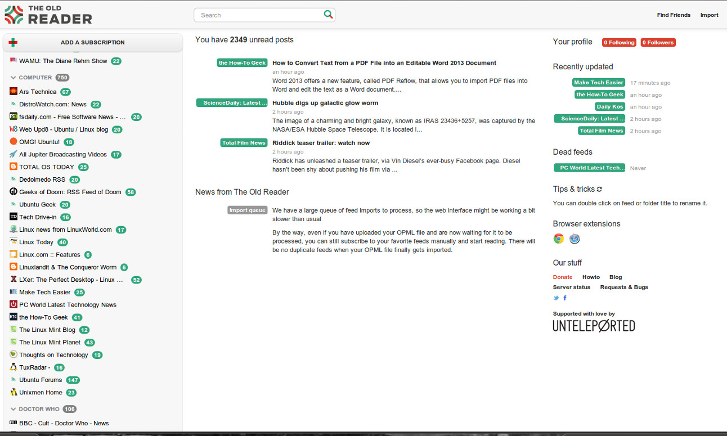Click the Tech Drive-in favicon
Screen dimensions: 727x436
pos(14,217)
